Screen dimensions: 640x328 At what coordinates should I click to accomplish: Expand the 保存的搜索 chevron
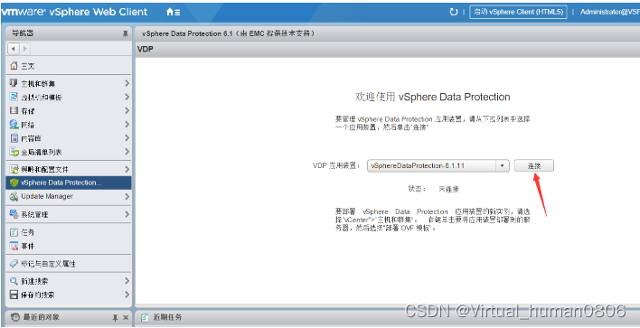pyautogui.click(x=127, y=295)
